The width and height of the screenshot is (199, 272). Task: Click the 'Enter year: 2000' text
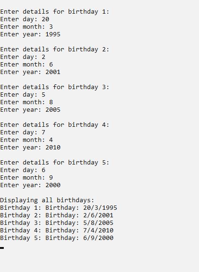point(30,185)
